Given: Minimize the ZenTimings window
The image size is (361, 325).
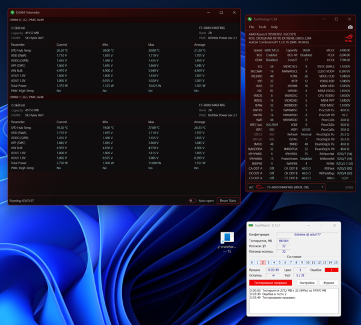Looking at the screenshot, I should [324, 19].
